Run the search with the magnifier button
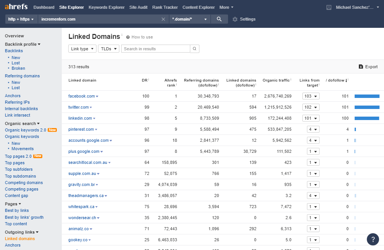Image resolution: width=384 pixels, height=250 pixels. pyautogui.click(x=219, y=19)
